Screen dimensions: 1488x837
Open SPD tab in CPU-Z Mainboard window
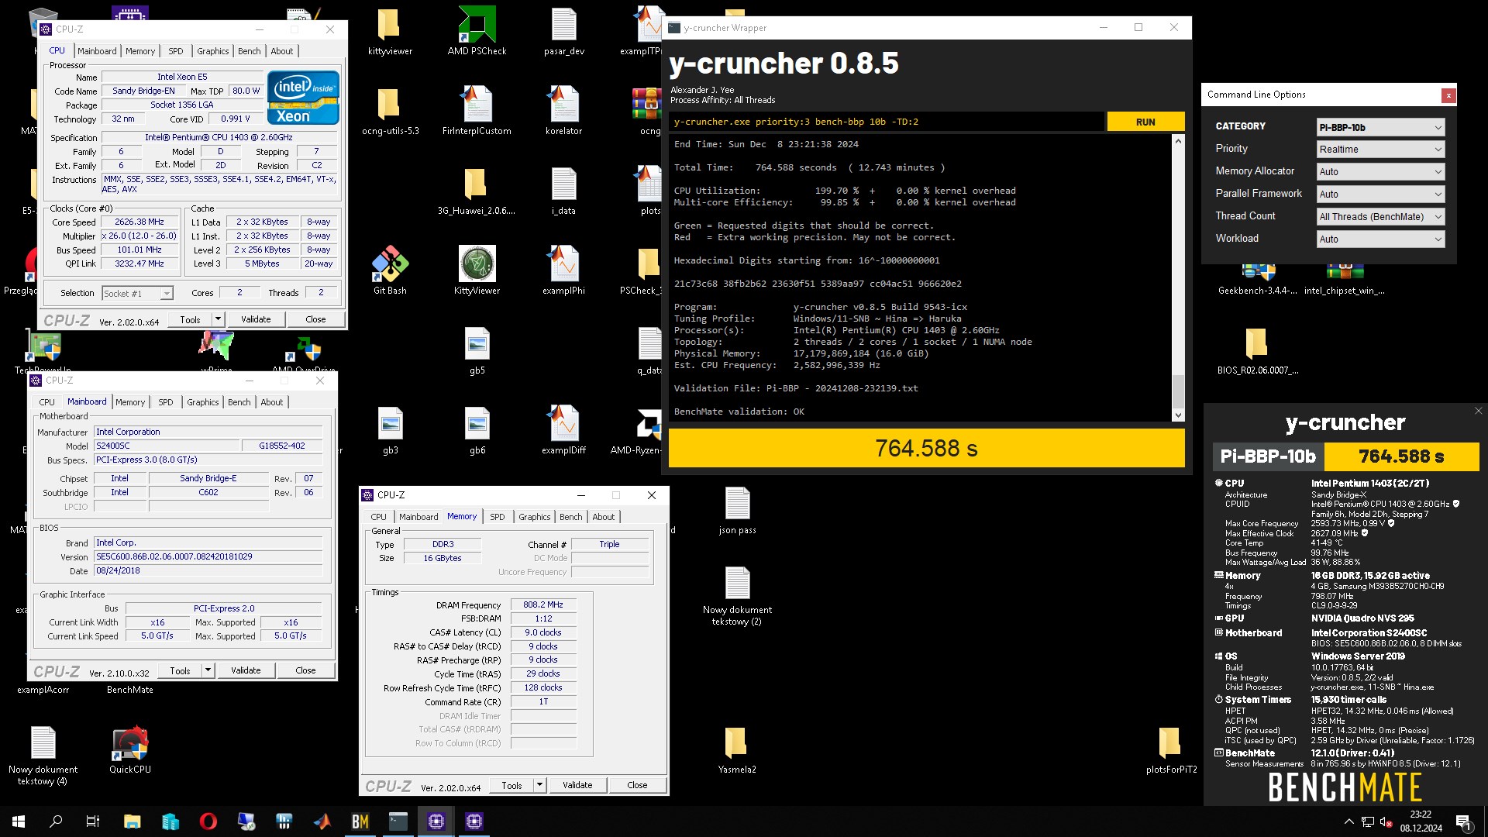[x=166, y=402]
